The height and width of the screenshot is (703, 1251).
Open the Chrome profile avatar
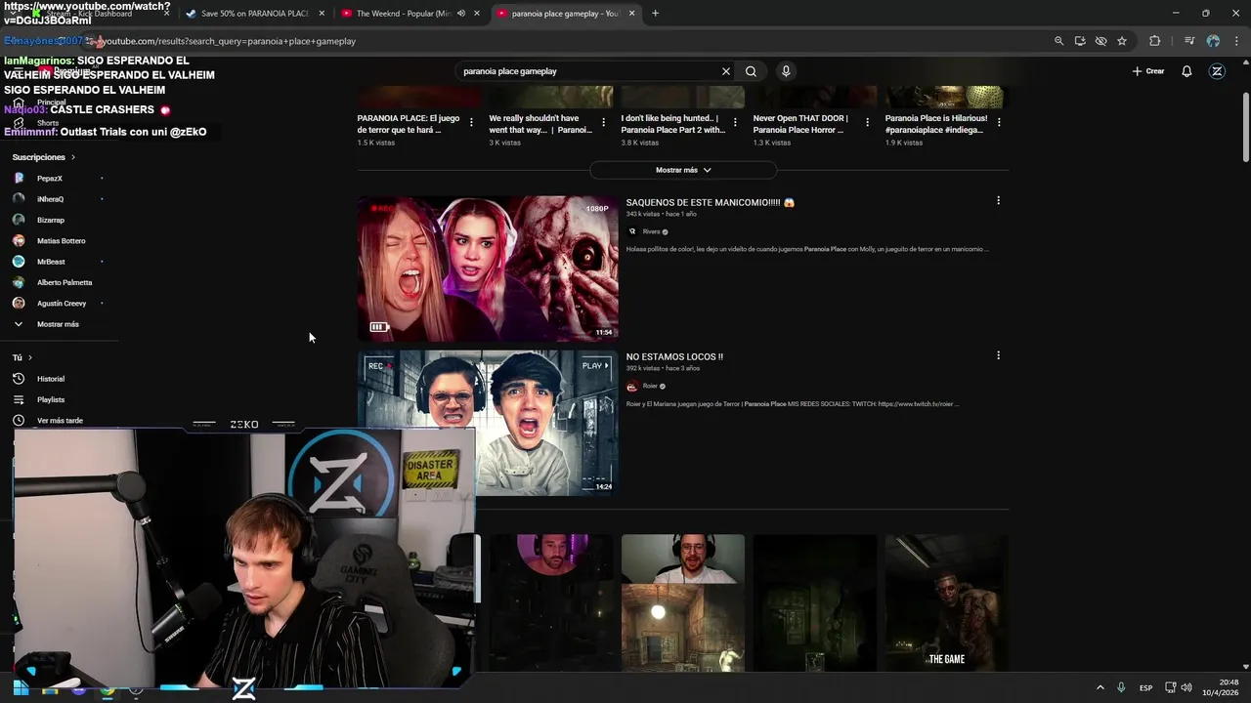(1213, 41)
